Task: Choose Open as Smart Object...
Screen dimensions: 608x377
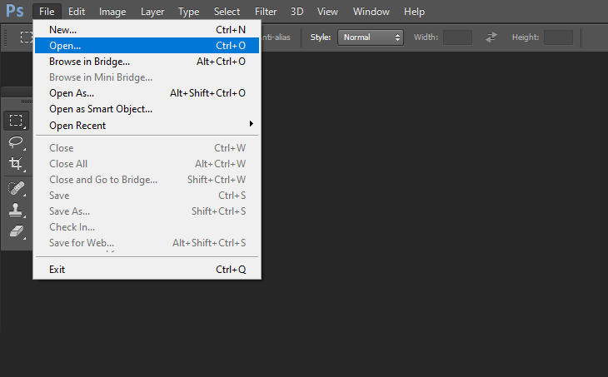Action: point(147,109)
